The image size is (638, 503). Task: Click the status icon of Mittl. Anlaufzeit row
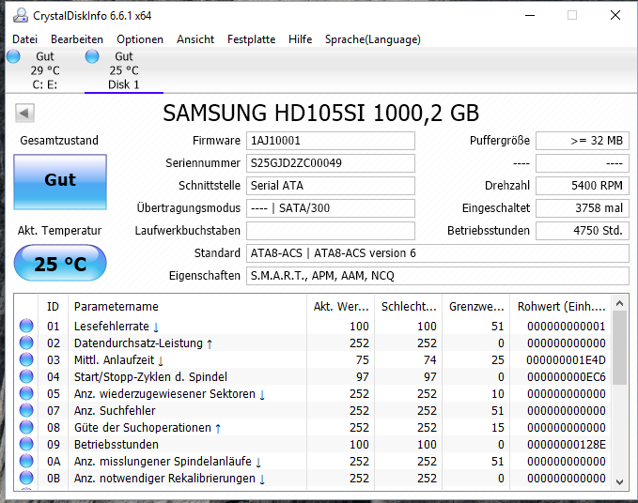click(x=25, y=360)
